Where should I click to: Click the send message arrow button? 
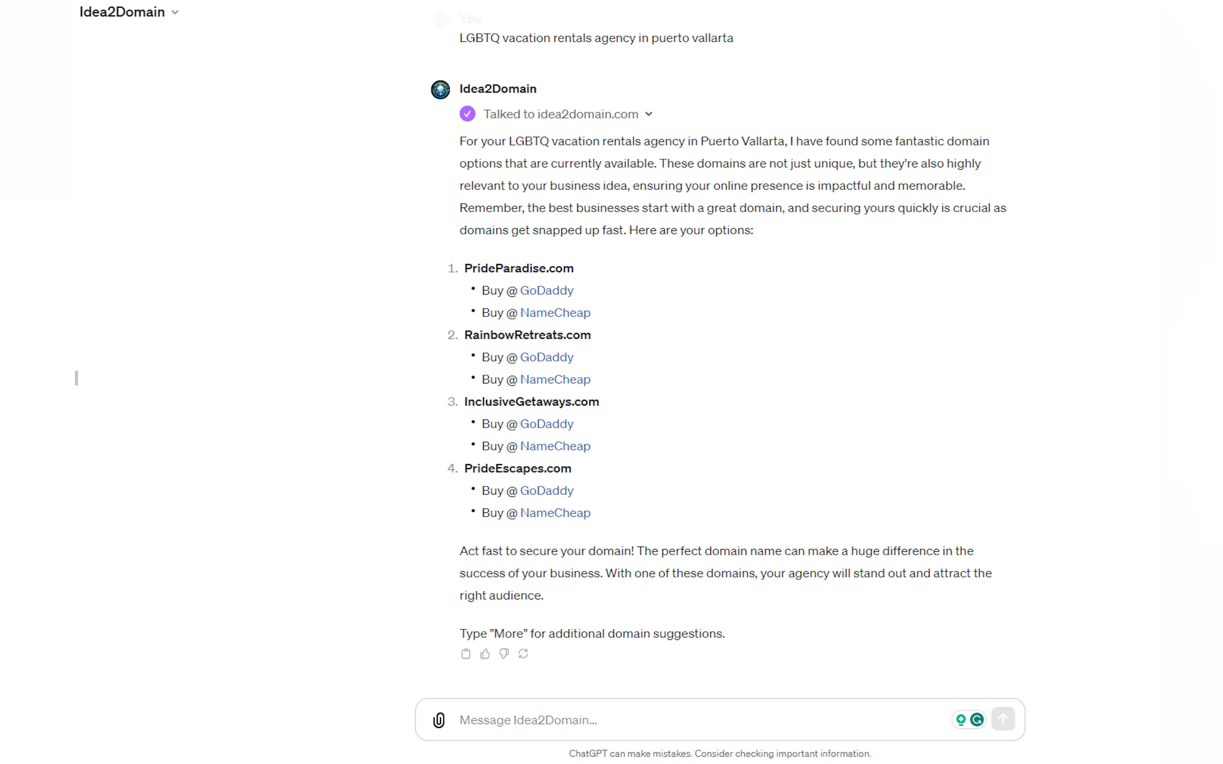[1002, 719]
